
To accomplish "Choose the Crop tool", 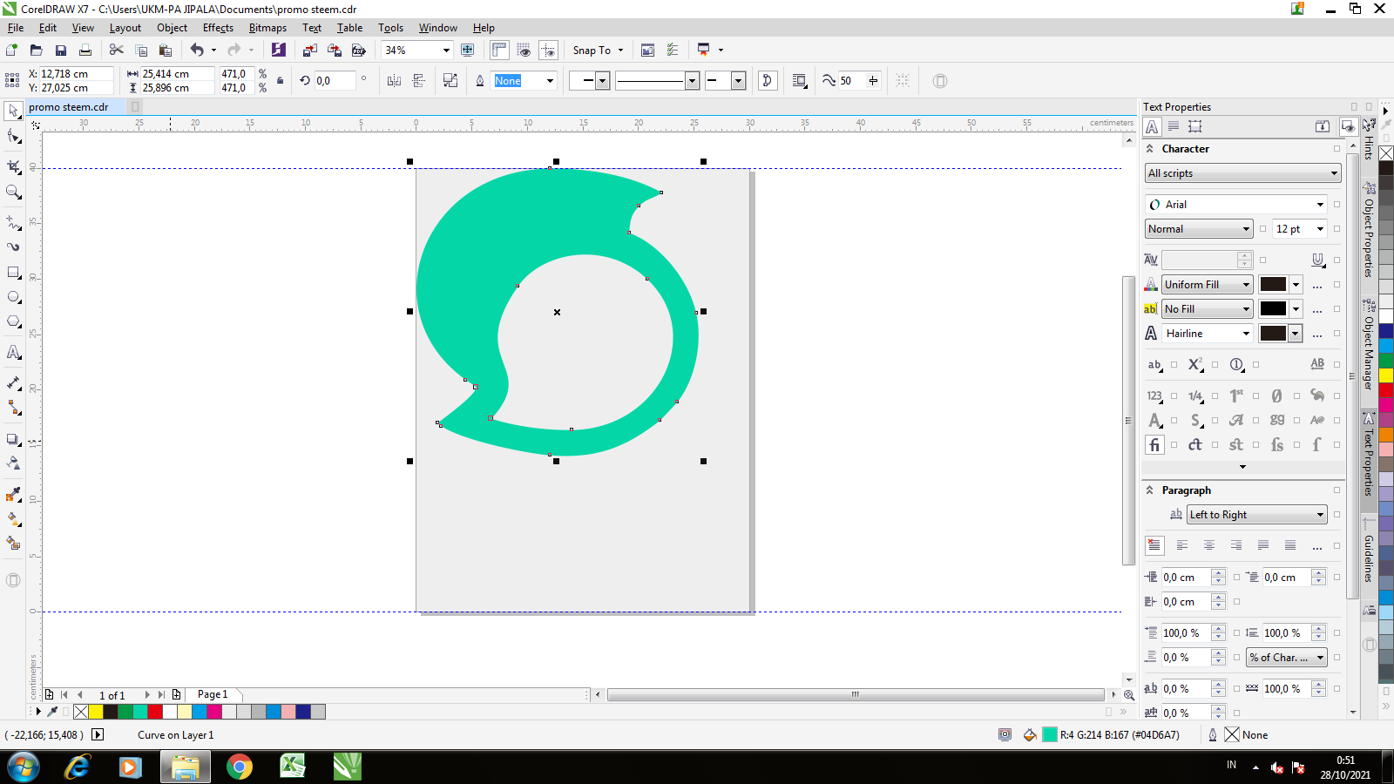I will [x=13, y=166].
